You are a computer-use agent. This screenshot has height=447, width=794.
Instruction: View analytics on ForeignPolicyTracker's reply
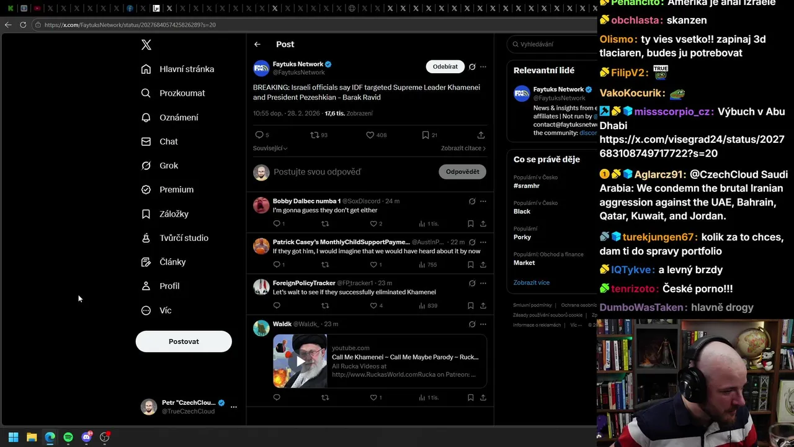428,305
